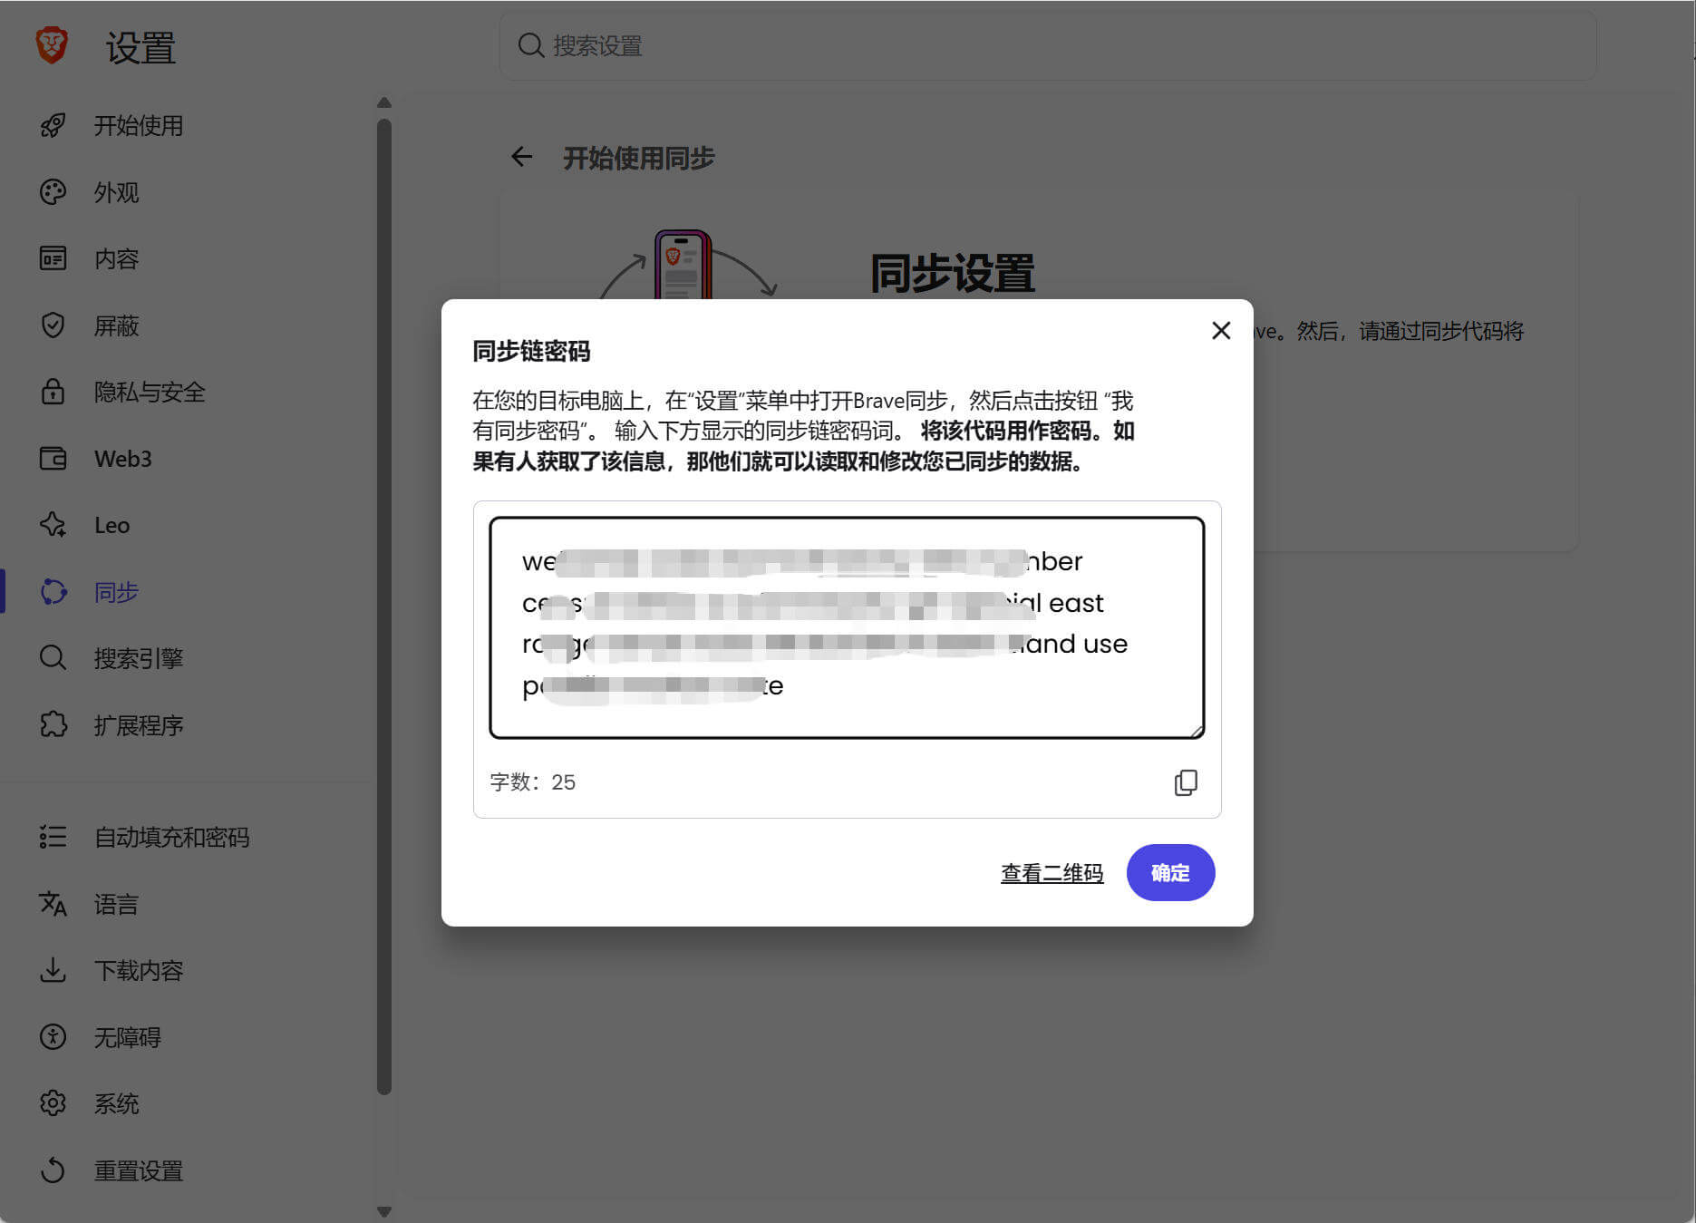
Task: Click the 字数: 25 word count text
Action: tap(533, 782)
